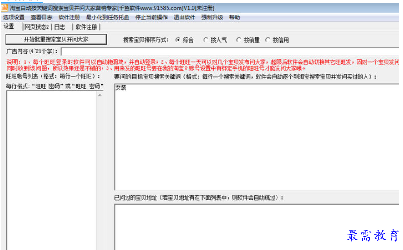Click the app icon in the title bar
403x250 pixels.
tap(5, 8)
